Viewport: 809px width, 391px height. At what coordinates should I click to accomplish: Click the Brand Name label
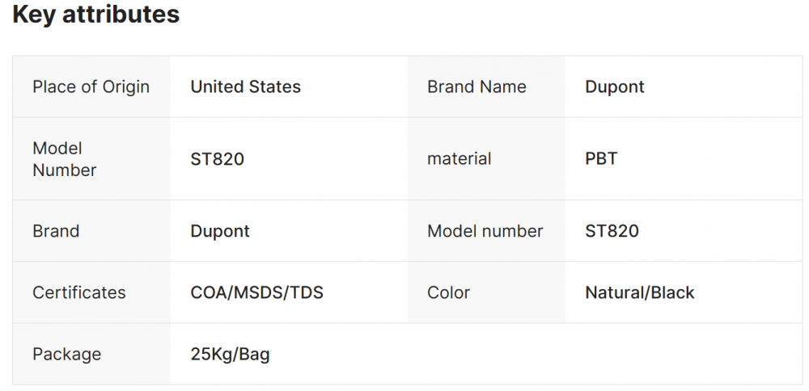(477, 87)
